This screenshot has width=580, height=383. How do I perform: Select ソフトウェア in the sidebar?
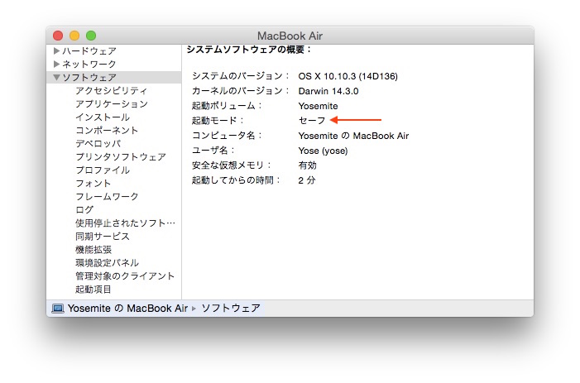[89, 77]
